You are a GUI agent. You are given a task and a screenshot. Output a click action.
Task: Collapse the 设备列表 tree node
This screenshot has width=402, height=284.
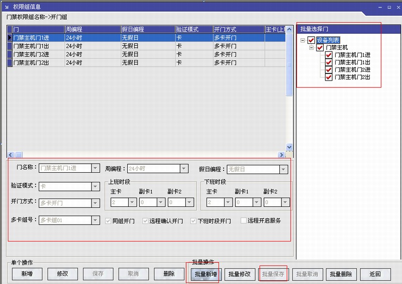click(x=303, y=40)
